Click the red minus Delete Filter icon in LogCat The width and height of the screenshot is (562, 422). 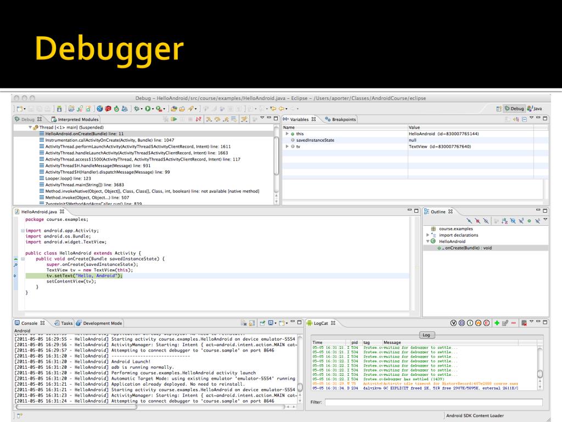tap(513, 323)
